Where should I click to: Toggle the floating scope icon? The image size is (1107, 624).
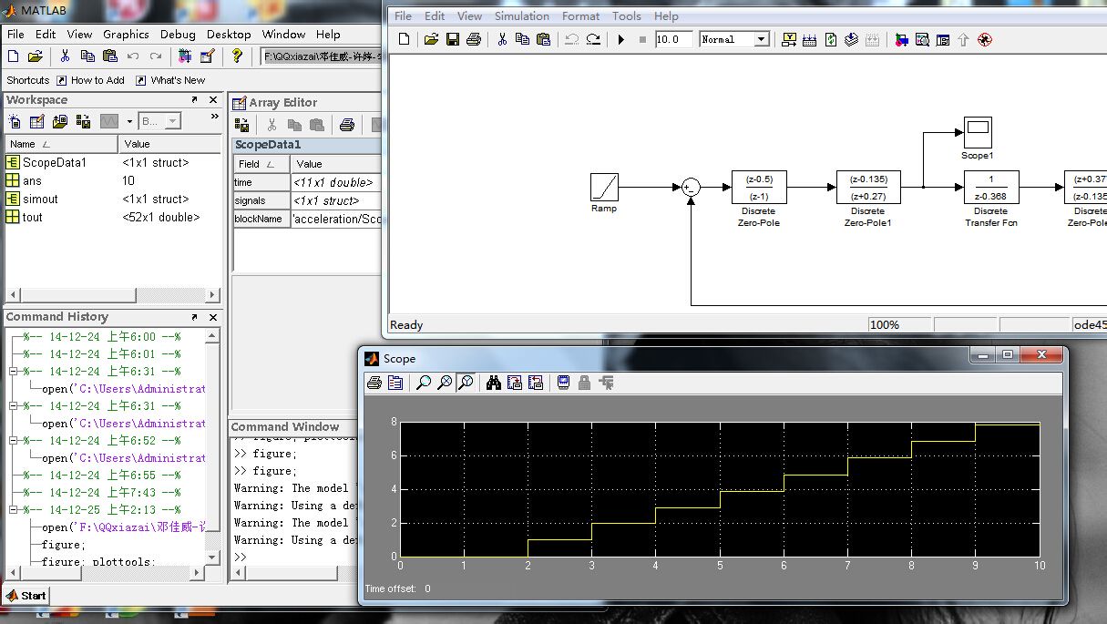click(x=563, y=383)
